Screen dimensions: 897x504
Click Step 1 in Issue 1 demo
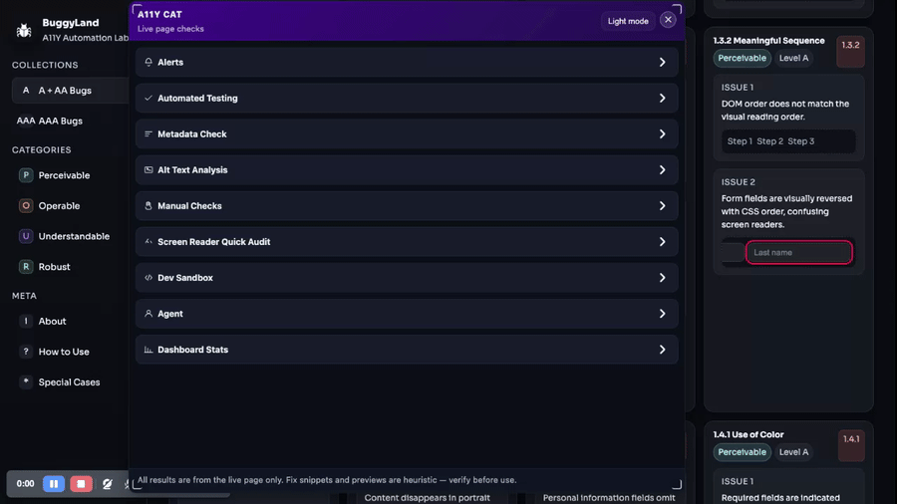[740, 141]
